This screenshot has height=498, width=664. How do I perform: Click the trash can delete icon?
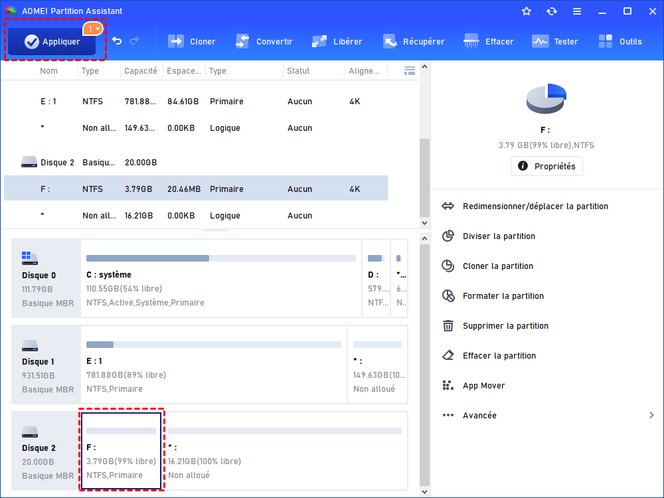point(448,325)
